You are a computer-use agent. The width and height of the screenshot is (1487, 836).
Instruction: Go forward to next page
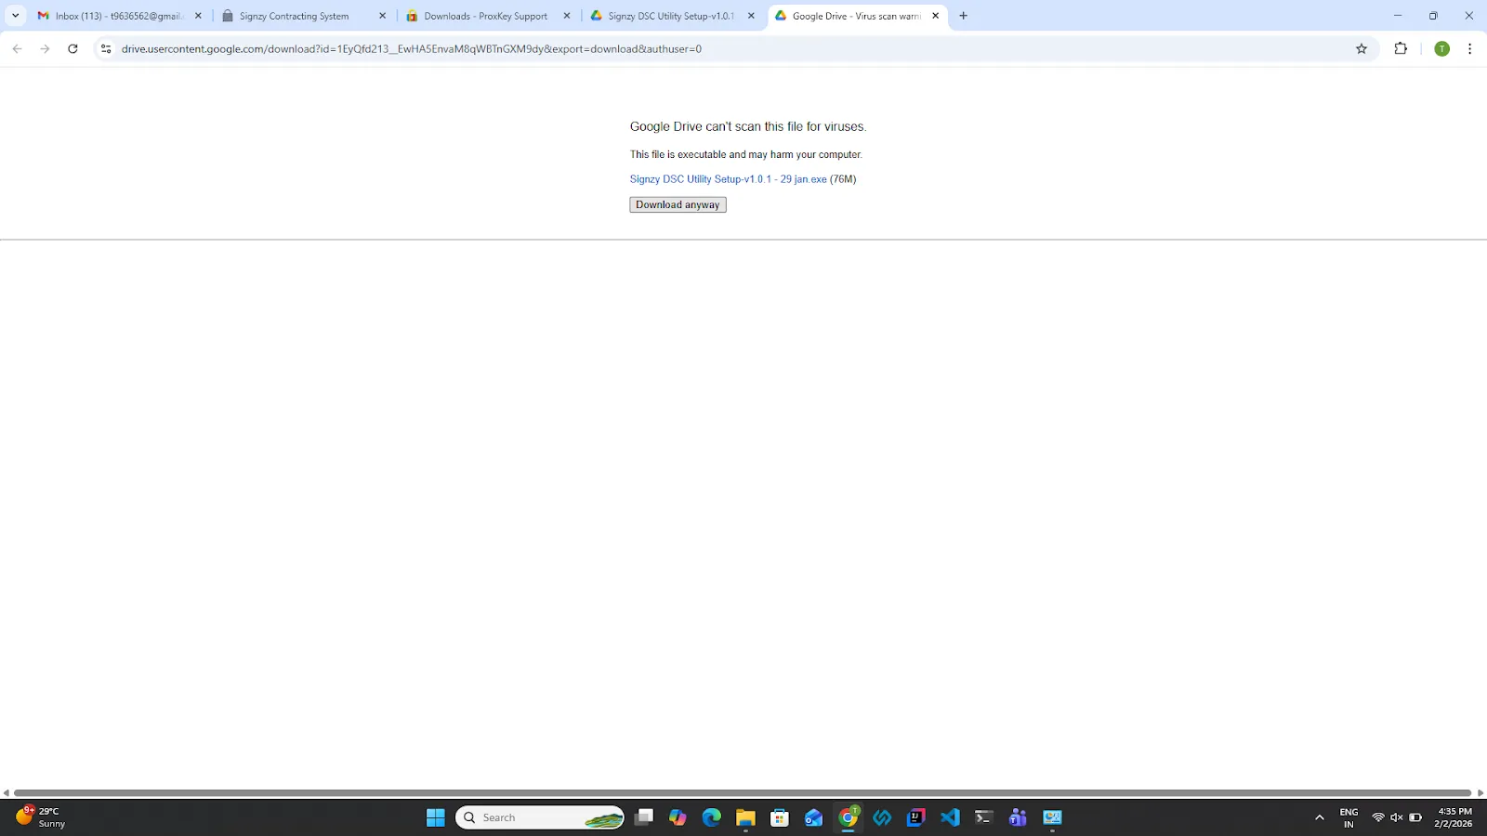point(45,49)
